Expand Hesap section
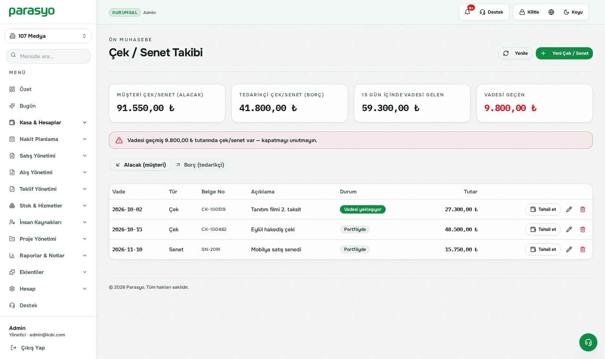605x359 pixels. 48,289
